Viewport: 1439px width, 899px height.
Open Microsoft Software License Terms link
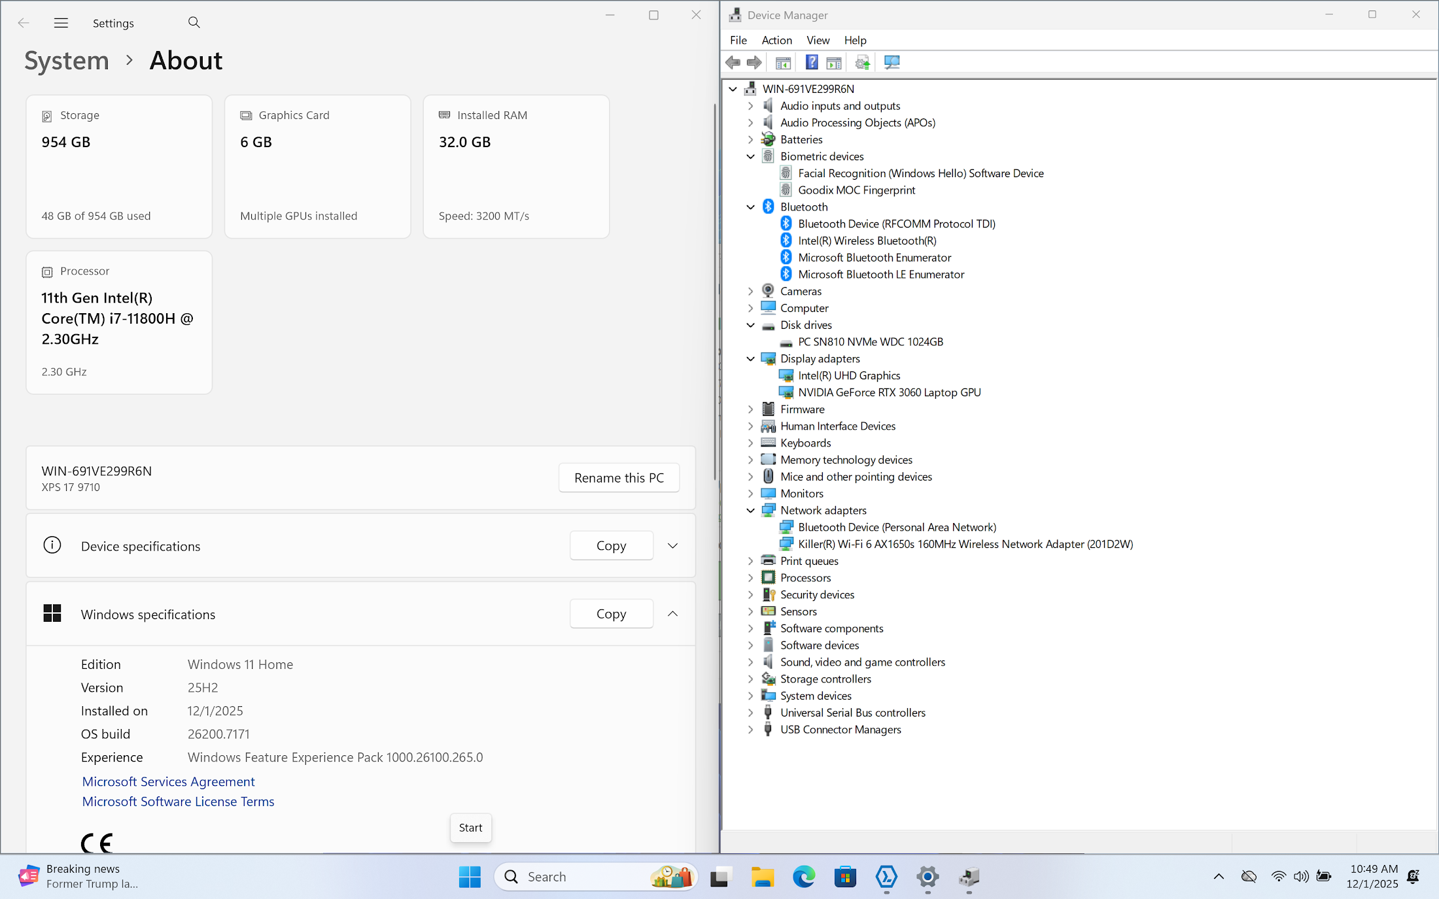click(178, 802)
